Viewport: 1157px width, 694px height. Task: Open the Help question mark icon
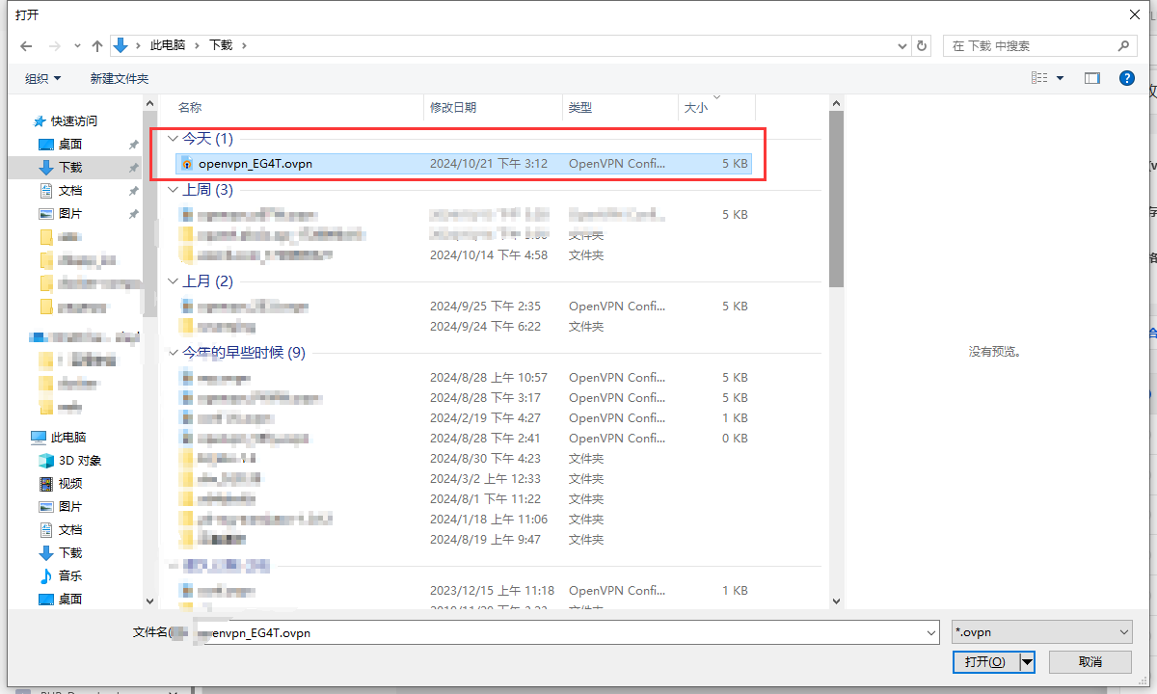(1126, 78)
